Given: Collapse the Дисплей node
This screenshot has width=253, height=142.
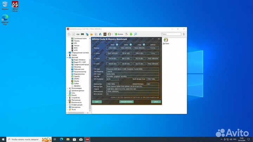Looking at the screenshot, I should [67, 57].
